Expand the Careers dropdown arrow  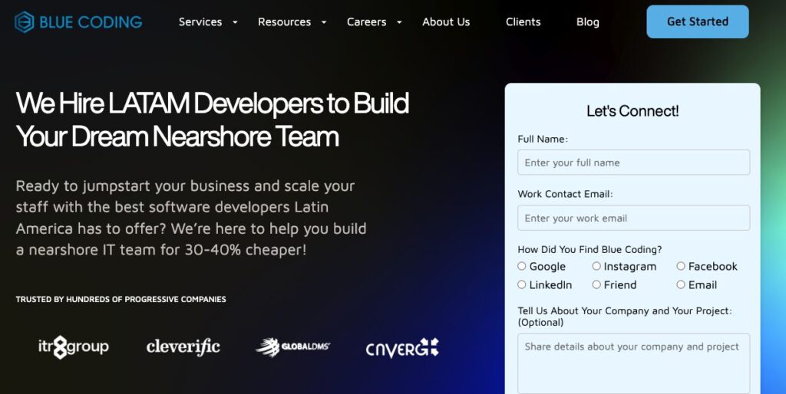point(399,22)
